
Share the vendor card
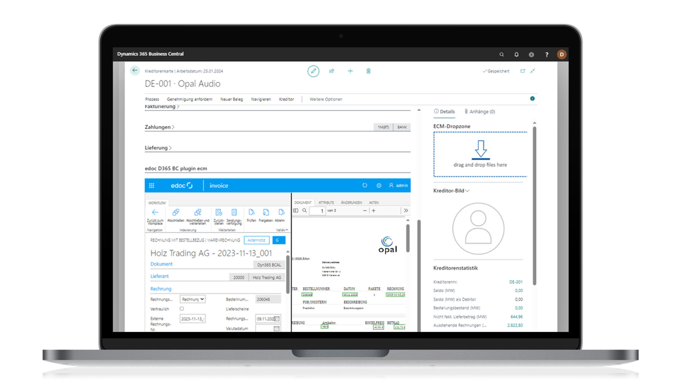point(332,71)
